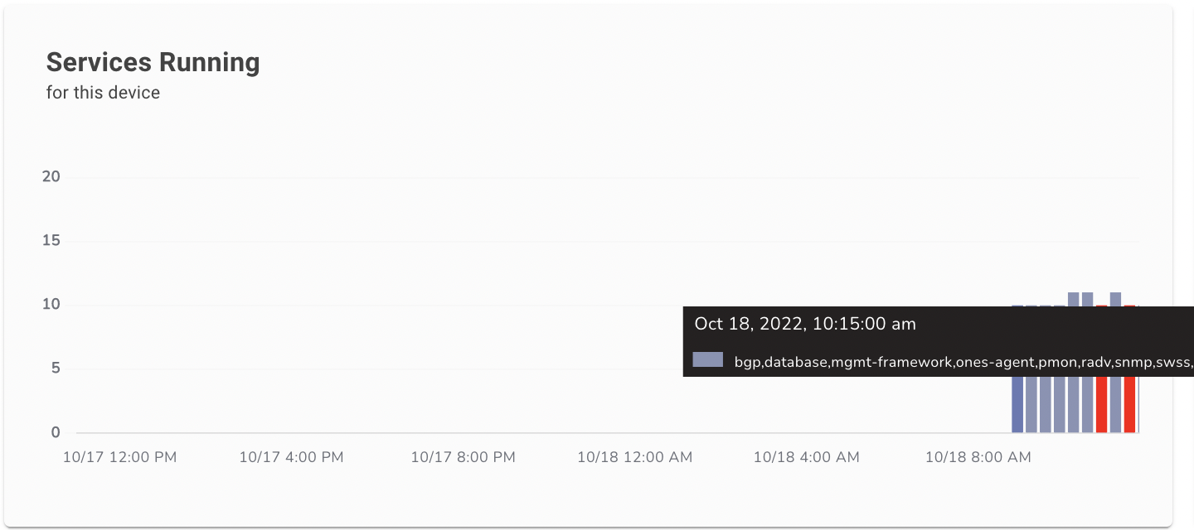The image size is (1194, 530).
Task: Click the tall bar between the two red bars
Action: click(1115, 406)
